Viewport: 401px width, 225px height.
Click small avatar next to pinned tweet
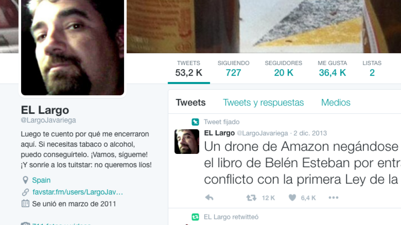(187, 141)
